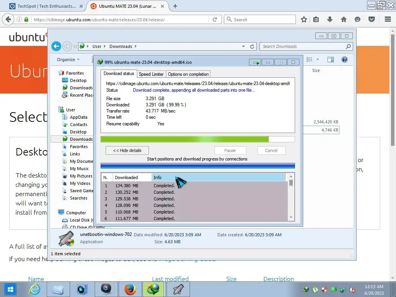396x297 pixels.
Task: Click the Pause download button
Action: point(230,150)
